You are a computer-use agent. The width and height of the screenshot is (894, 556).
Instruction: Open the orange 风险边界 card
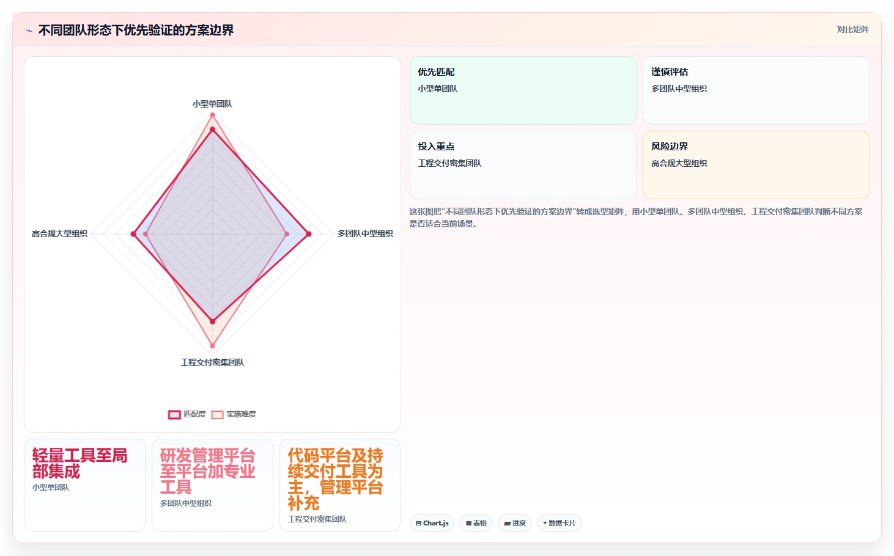tap(756, 165)
